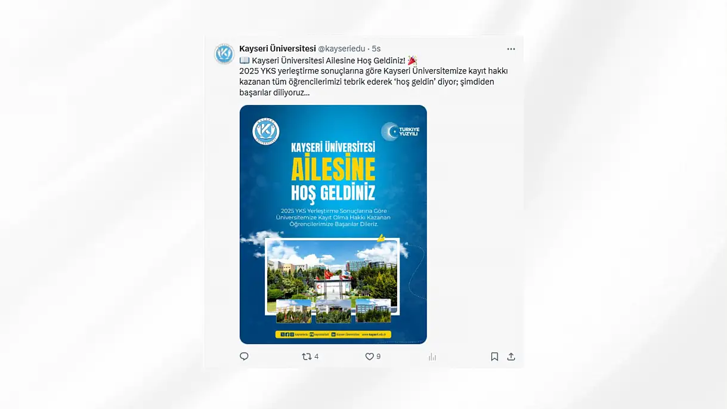
Task: Click the like count number 9
Action: [378, 357]
